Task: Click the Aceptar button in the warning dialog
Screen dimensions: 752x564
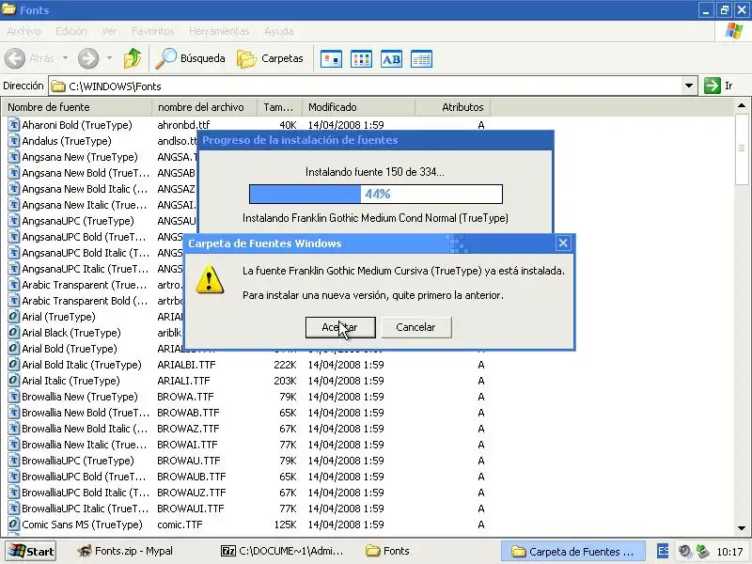Action: click(340, 327)
